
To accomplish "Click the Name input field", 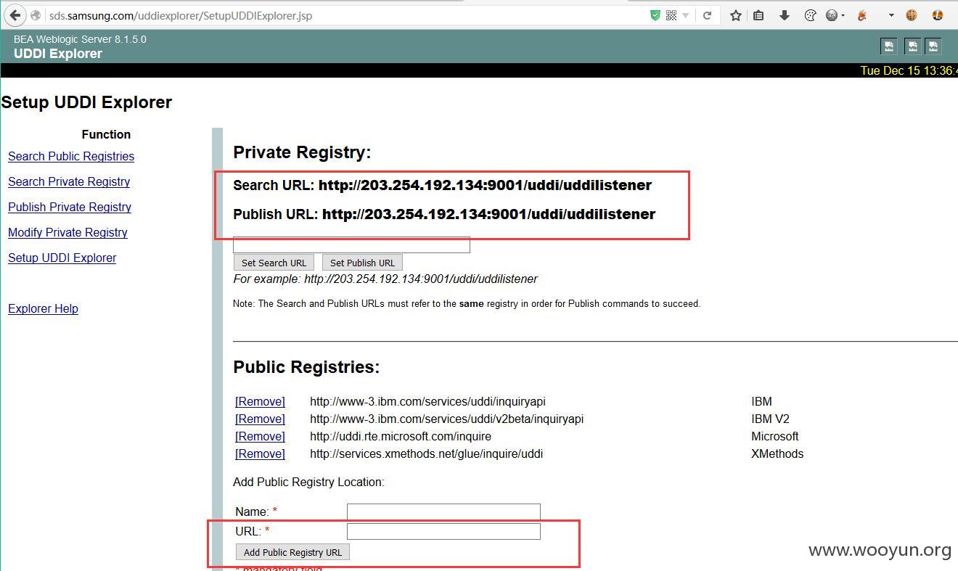I will click(443, 512).
